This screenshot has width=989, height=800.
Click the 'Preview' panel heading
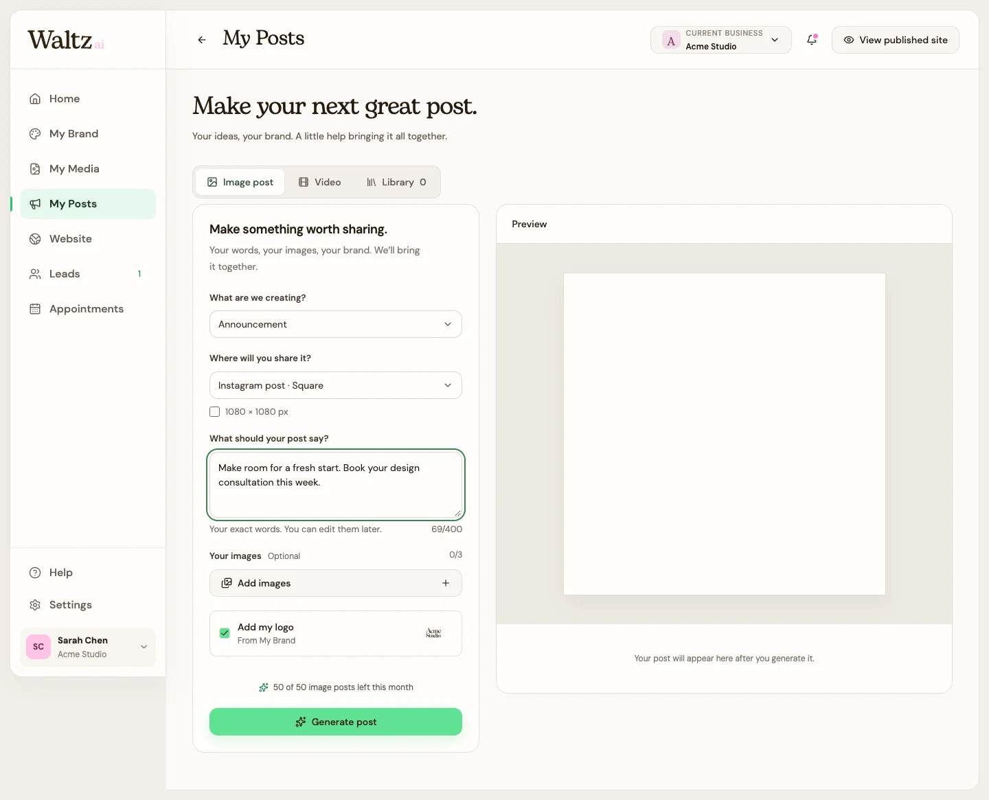[530, 224]
